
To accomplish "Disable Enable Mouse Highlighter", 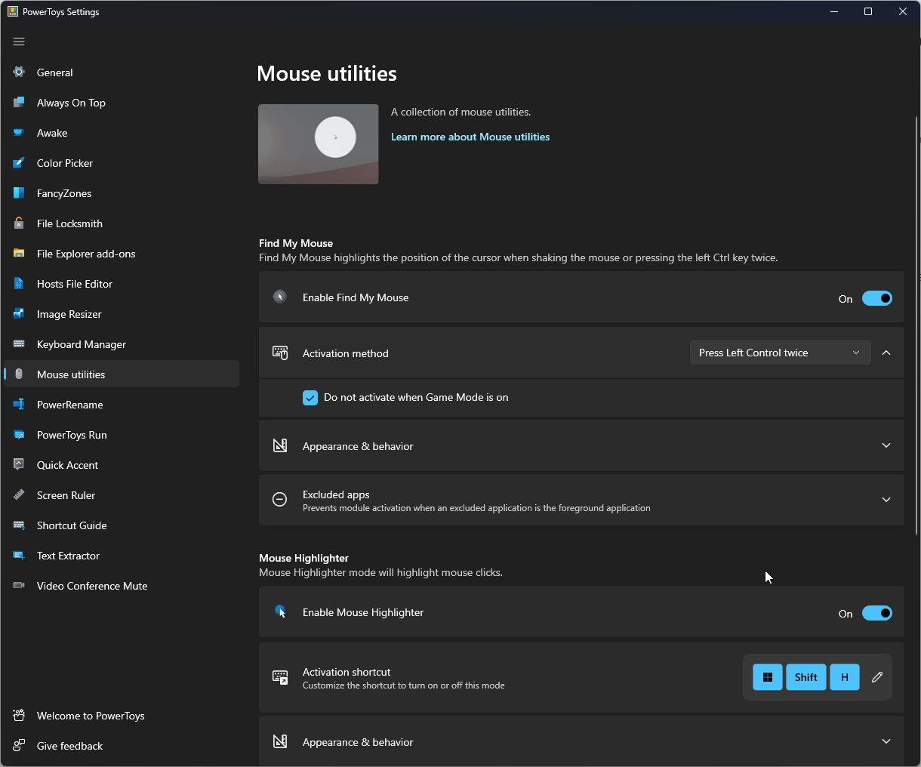I will [x=876, y=613].
